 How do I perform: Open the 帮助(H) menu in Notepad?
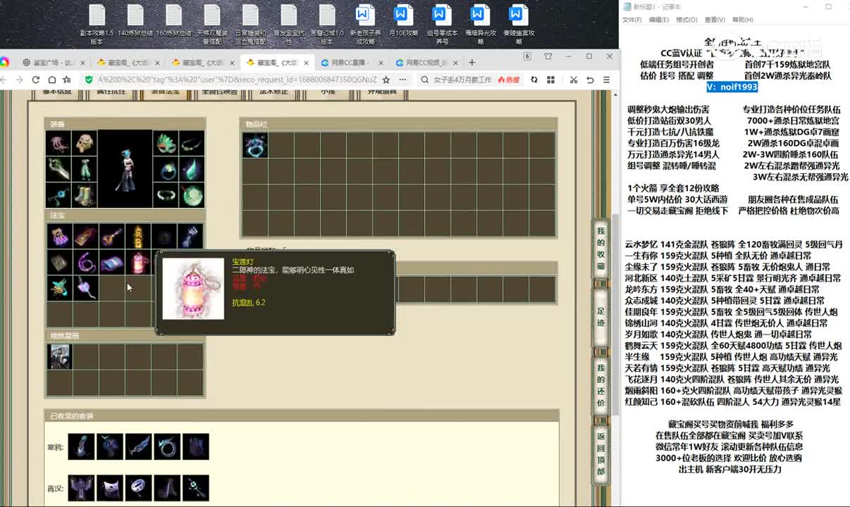pos(743,20)
